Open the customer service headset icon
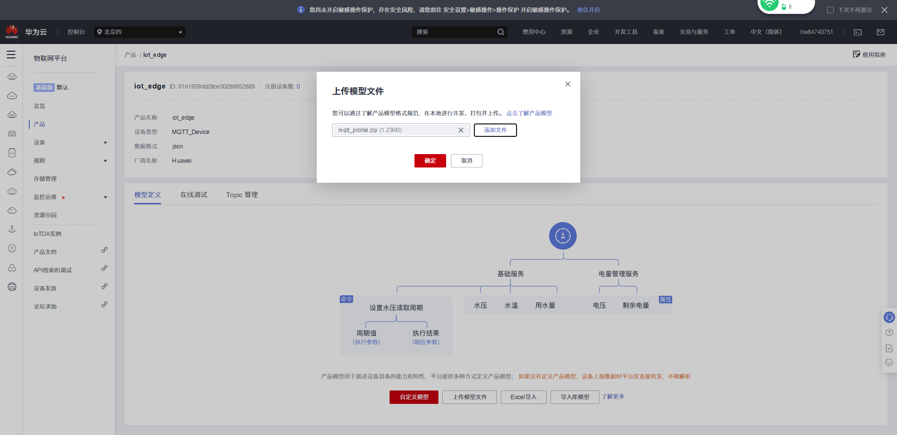Viewport: 897px width, 435px height. point(889,317)
